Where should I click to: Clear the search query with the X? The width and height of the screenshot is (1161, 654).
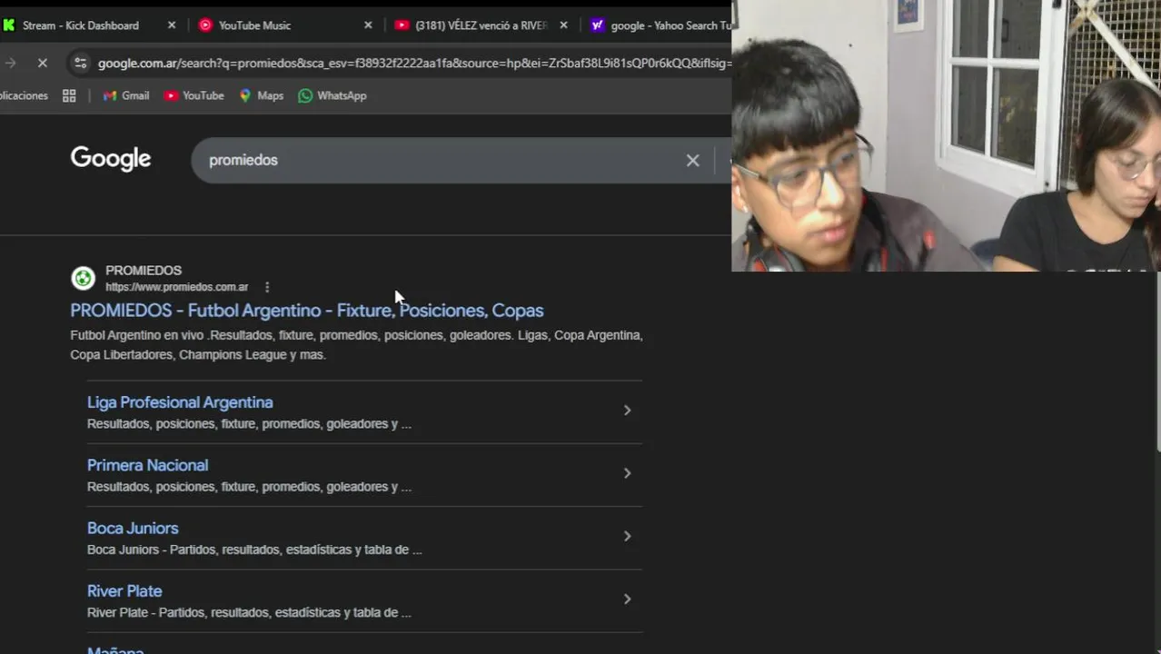pos(693,161)
